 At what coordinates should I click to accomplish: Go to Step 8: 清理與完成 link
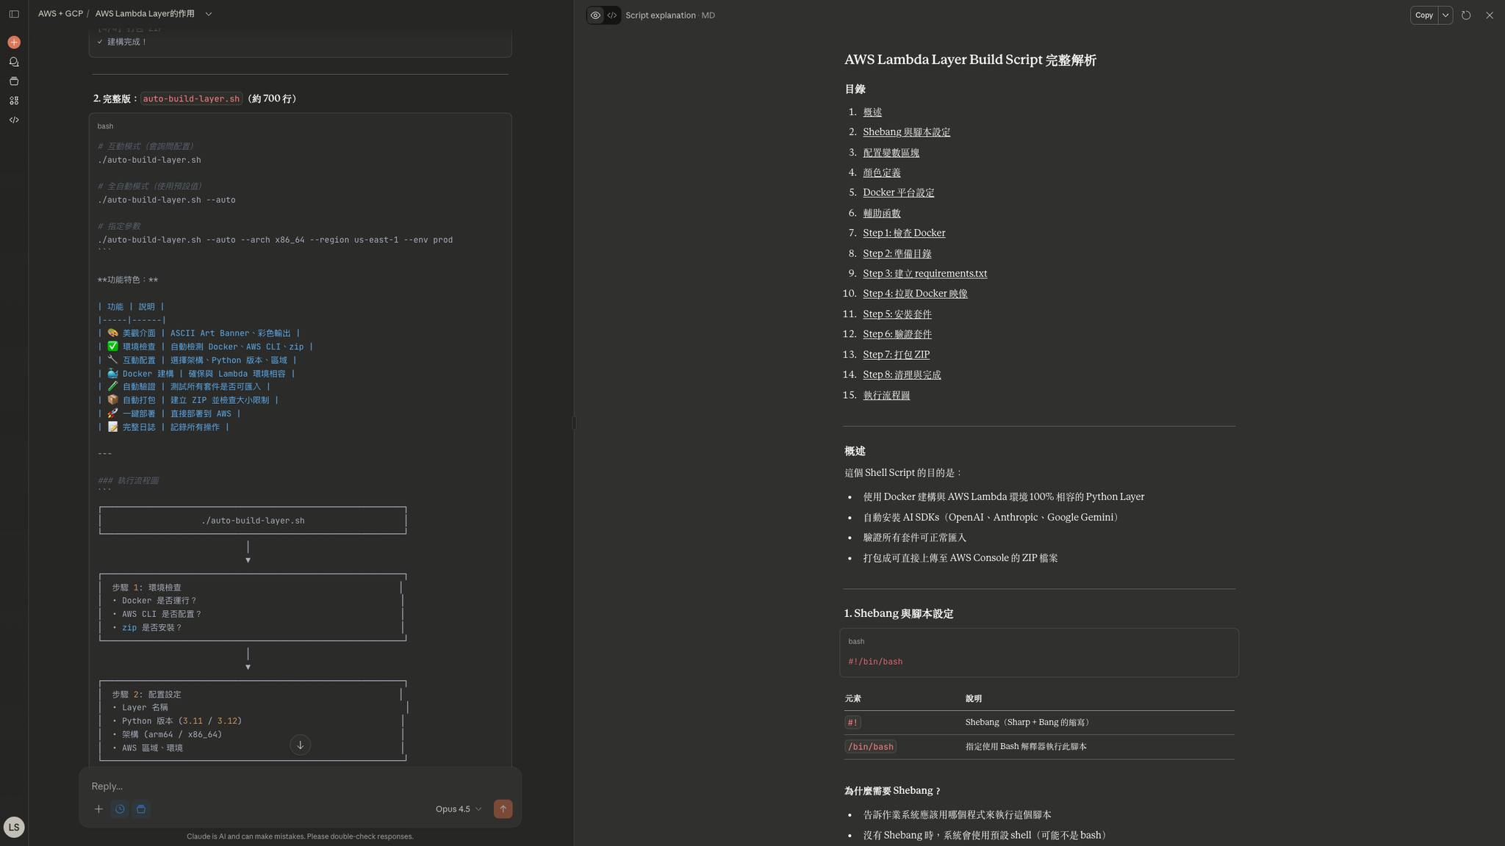pos(902,375)
